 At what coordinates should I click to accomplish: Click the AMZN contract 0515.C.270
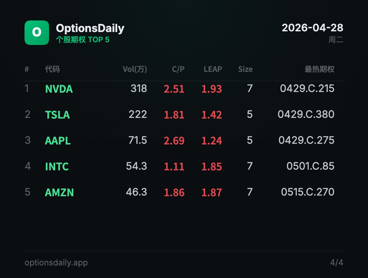pos(308,192)
